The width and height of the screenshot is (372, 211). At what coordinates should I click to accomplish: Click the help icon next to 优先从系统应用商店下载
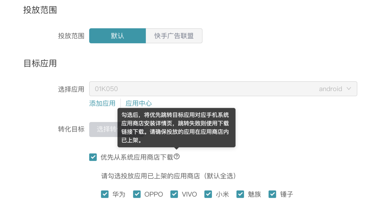pos(177,157)
